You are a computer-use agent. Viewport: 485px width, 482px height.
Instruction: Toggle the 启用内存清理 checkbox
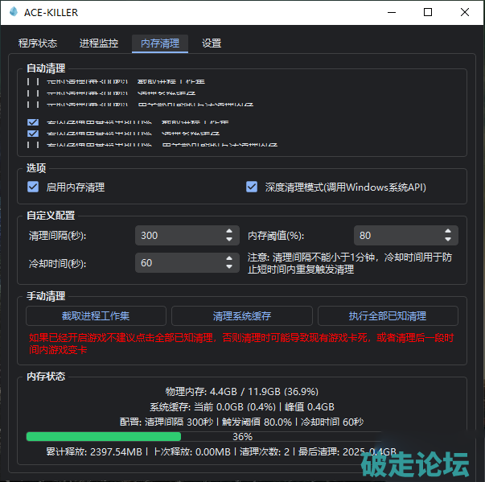(33, 187)
